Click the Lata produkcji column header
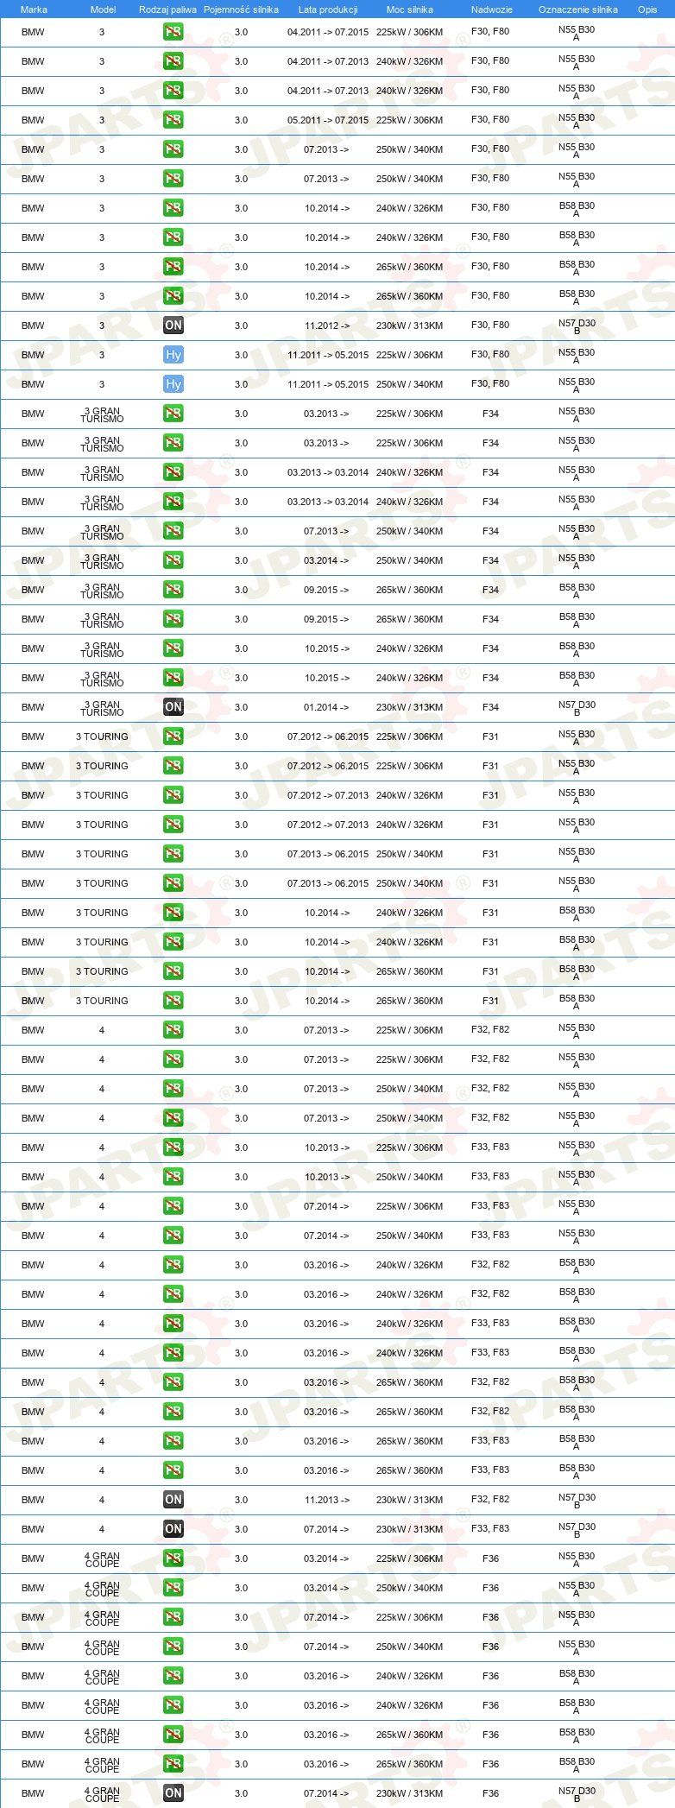Image resolution: width=675 pixels, height=1808 pixels. 328,9
